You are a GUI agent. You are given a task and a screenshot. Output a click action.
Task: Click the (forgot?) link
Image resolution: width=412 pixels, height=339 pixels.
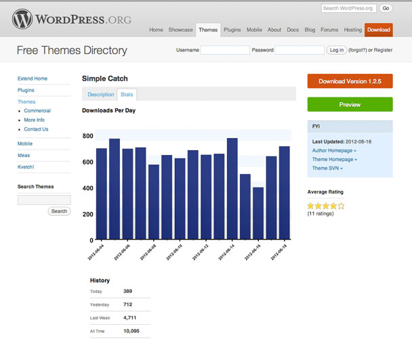357,50
